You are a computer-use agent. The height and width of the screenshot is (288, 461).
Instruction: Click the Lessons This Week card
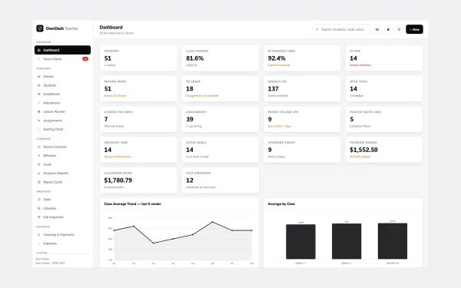(x=138, y=119)
